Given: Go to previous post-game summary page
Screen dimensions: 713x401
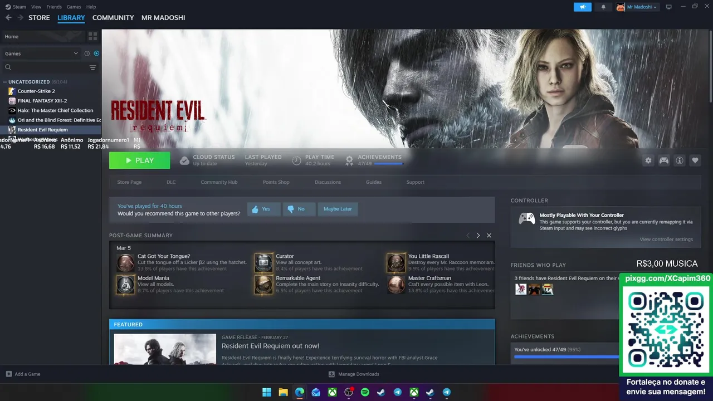Looking at the screenshot, I should (x=468, y=236).
